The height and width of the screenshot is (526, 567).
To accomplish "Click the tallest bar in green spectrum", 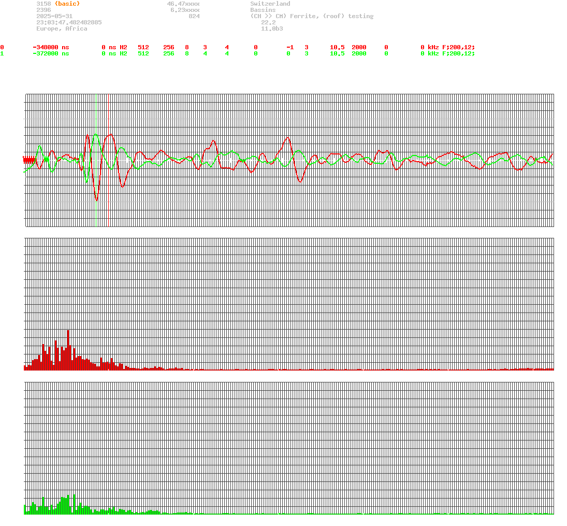I will [74, 504].
